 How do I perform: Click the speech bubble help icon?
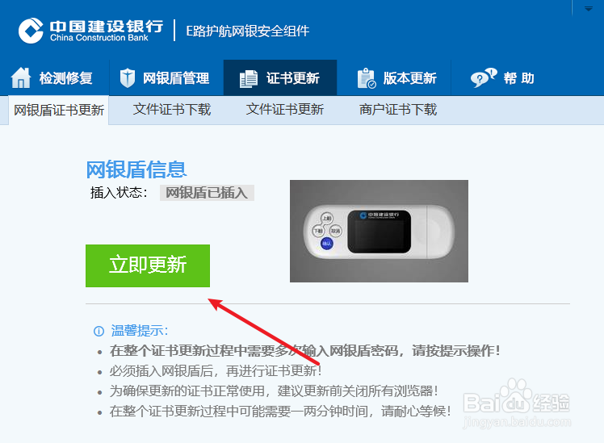(x=484, y=77)
